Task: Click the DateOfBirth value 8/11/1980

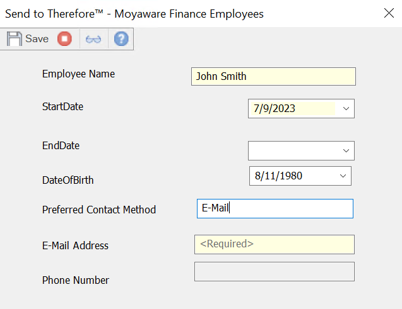Action: (x=278, y=176)
